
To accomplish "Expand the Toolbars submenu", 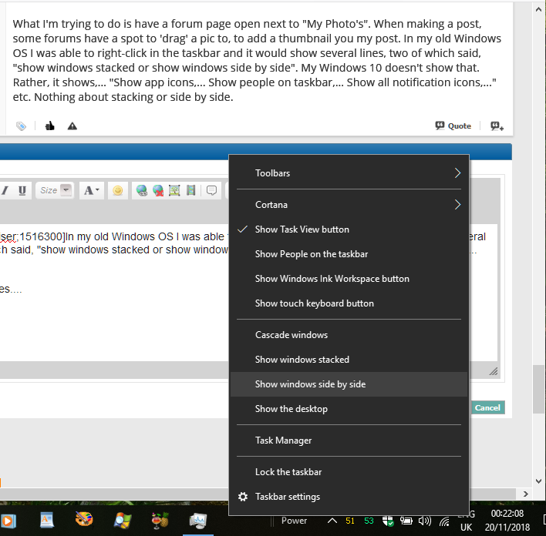I will click(349, 173).
